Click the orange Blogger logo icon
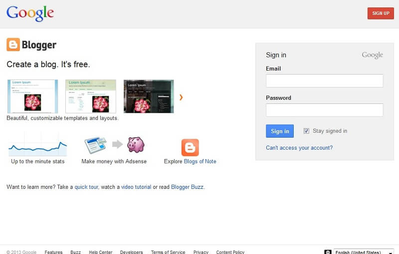 click(13, 45)
